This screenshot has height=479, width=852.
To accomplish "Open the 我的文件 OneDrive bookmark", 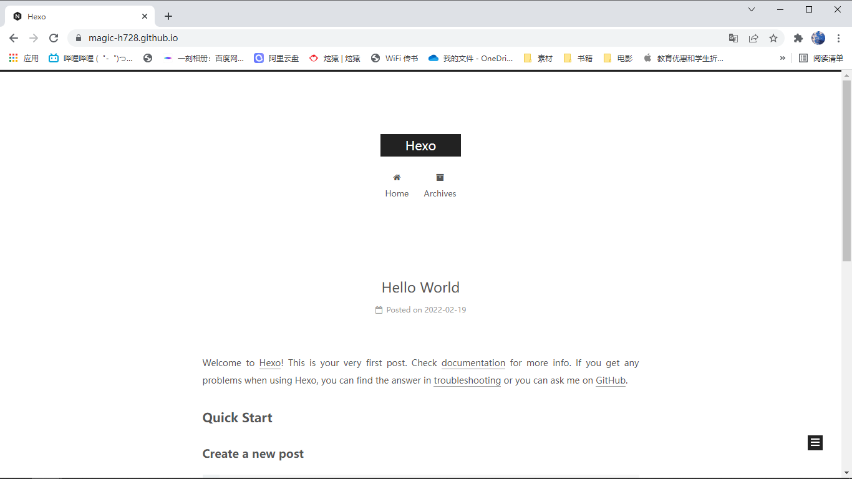I will 471,58.
